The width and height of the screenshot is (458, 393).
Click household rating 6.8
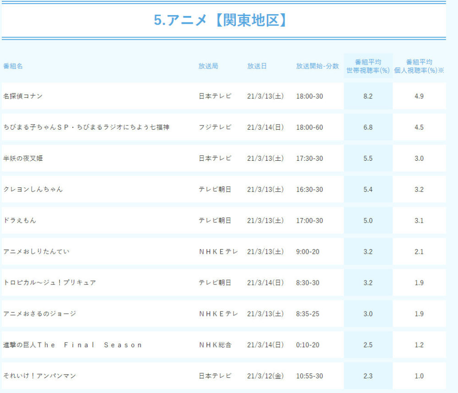[x=368, y=127]
